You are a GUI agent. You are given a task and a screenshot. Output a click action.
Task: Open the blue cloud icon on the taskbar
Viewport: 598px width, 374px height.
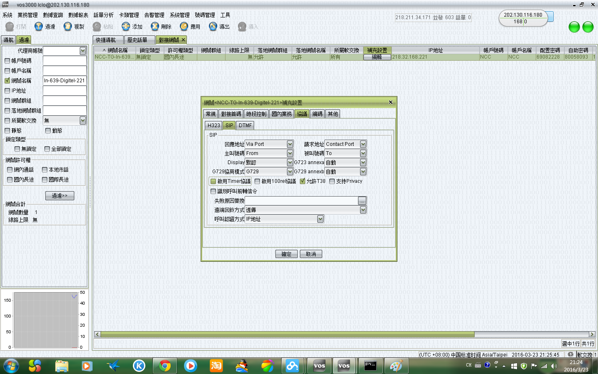(x=292, y=366)
